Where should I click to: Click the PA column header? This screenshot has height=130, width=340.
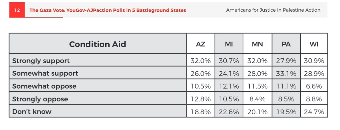(286, 44)
